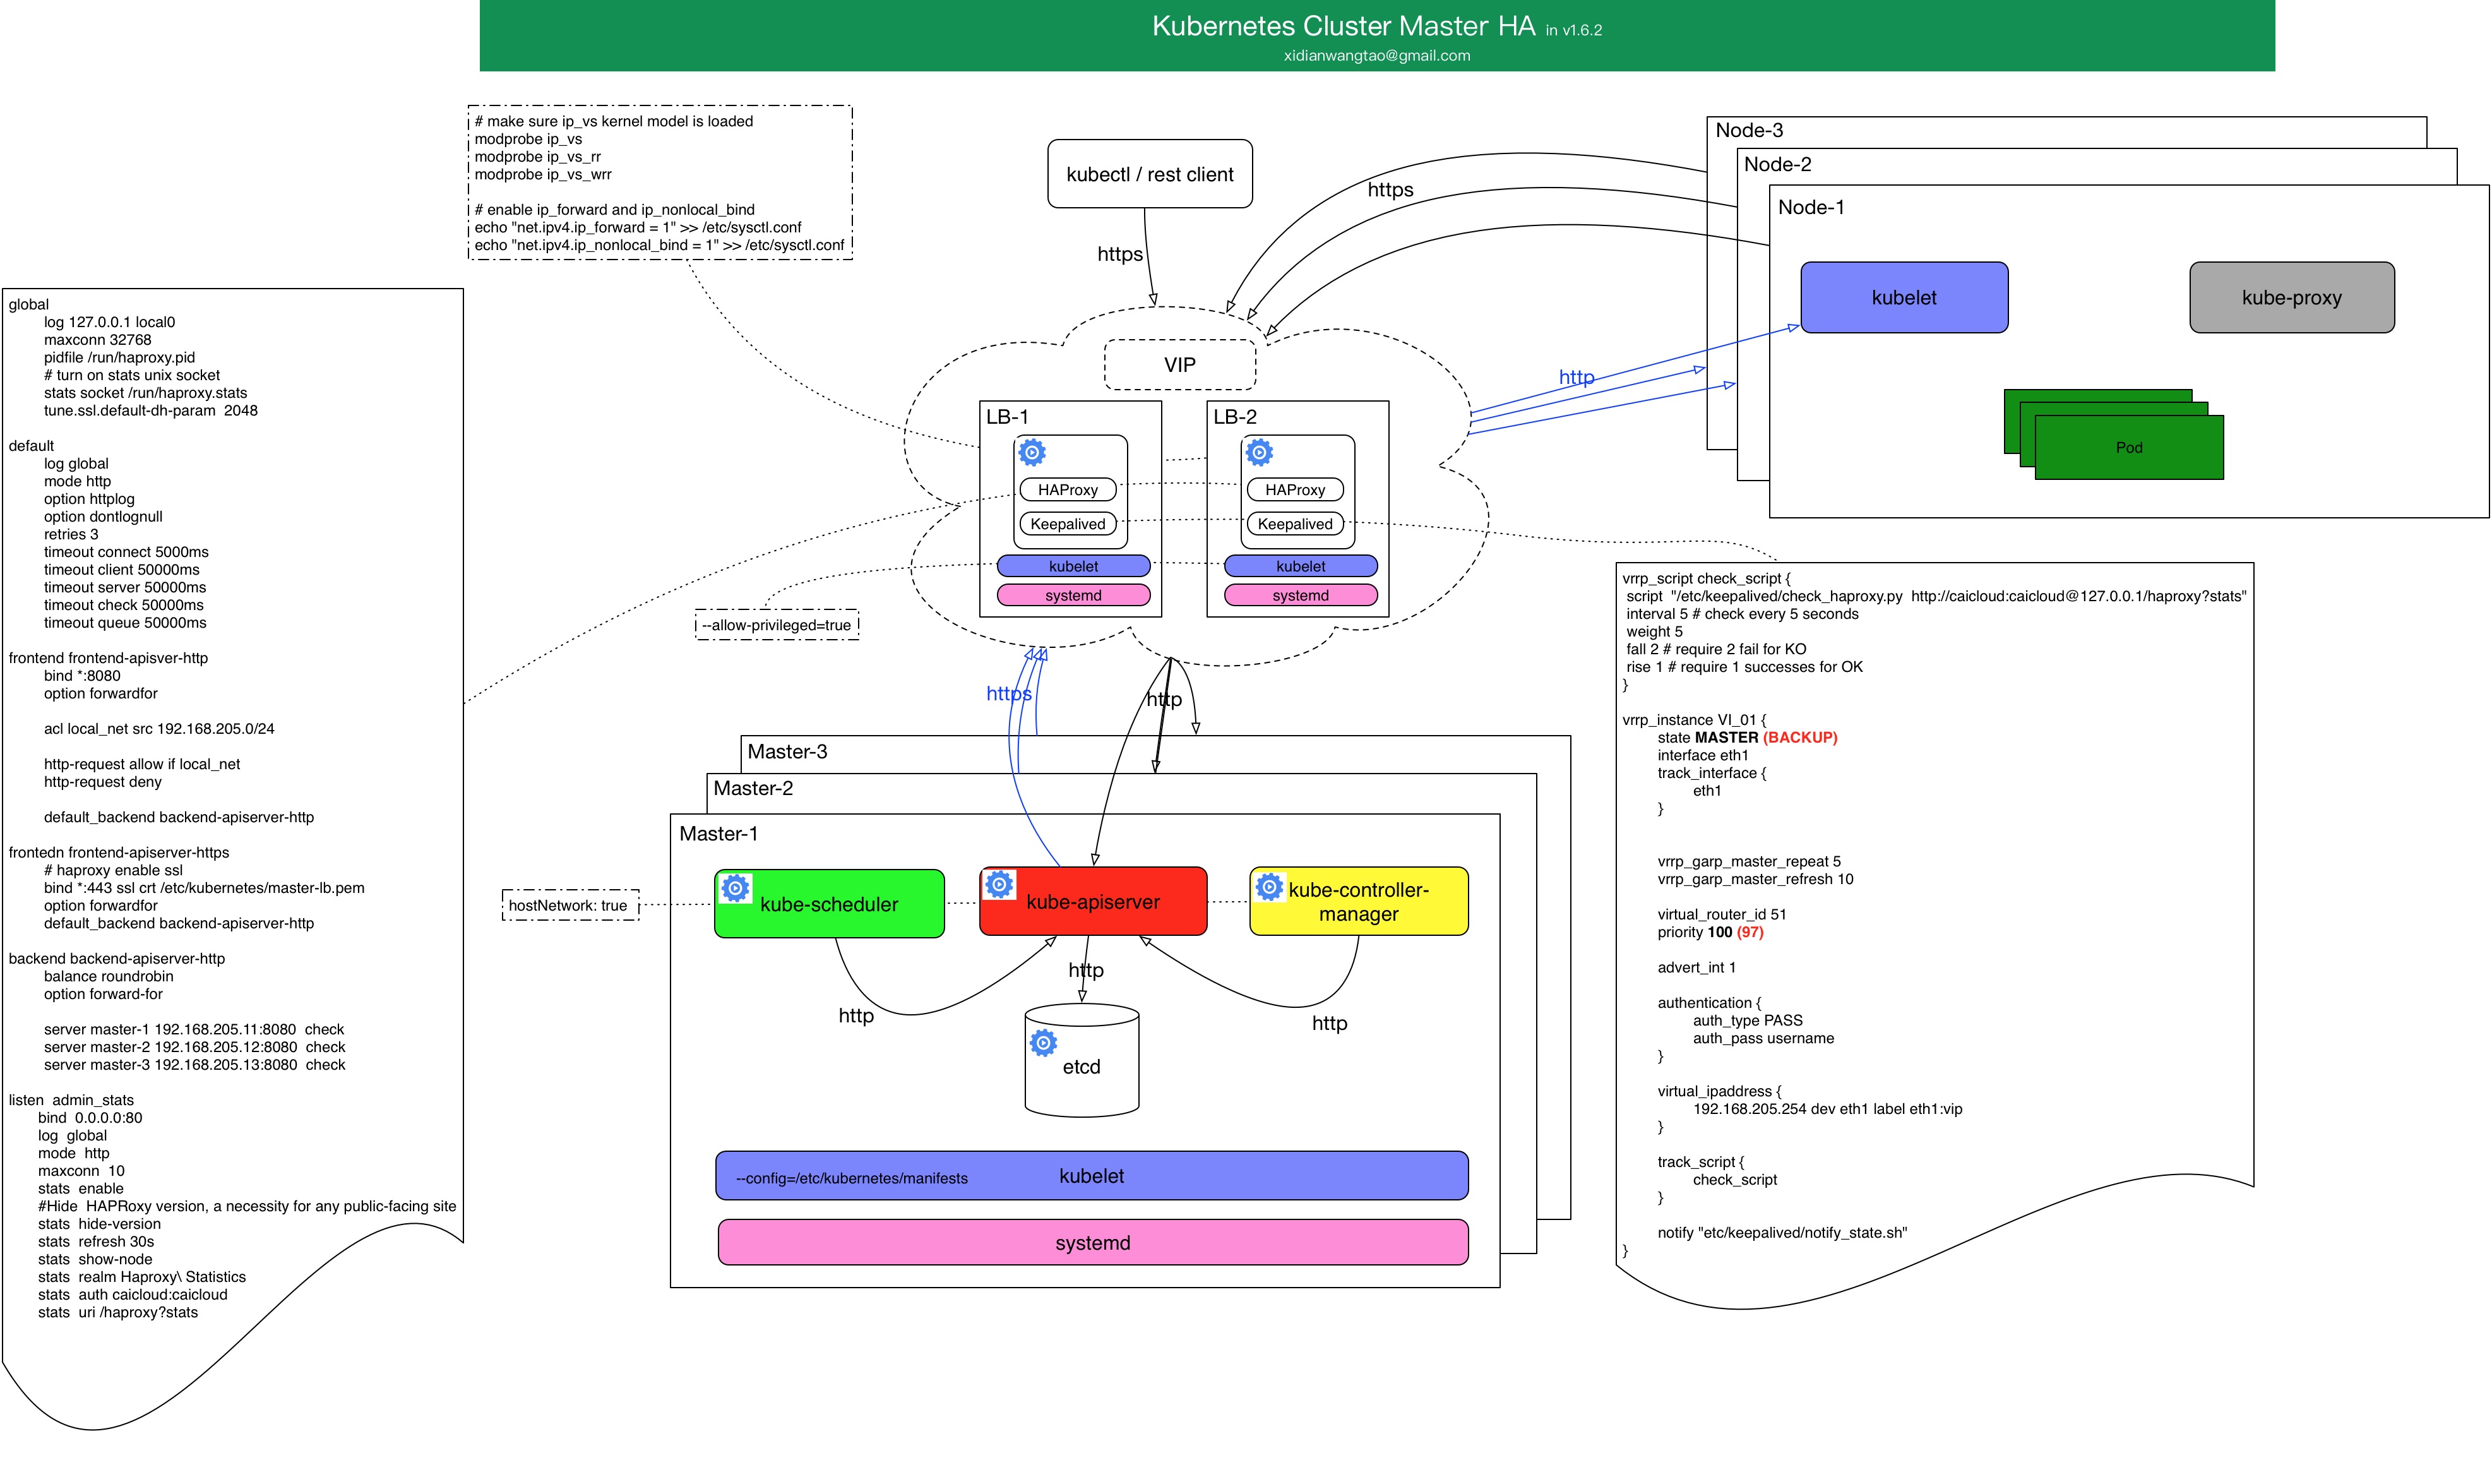Click the yellow kube-controller-manager box
Viewport: 2492px width, 1484px height.
(1359, 901)
